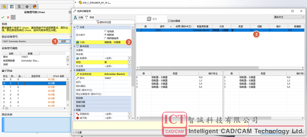The image size is (307, 137).
Task: Click the green checkmark to confirm CPoint
Action: coord(3,17)
